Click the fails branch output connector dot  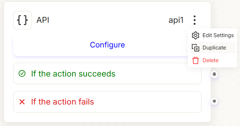(214, 101)
